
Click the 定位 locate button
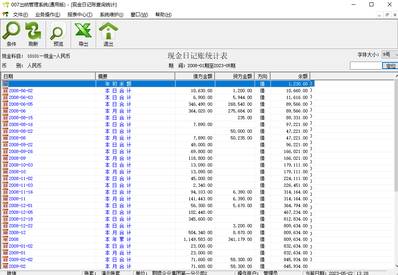(390, 66)
